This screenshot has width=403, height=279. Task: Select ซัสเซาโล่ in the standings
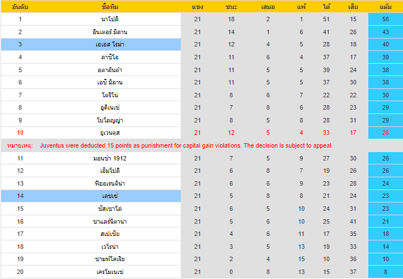[110, 209]
